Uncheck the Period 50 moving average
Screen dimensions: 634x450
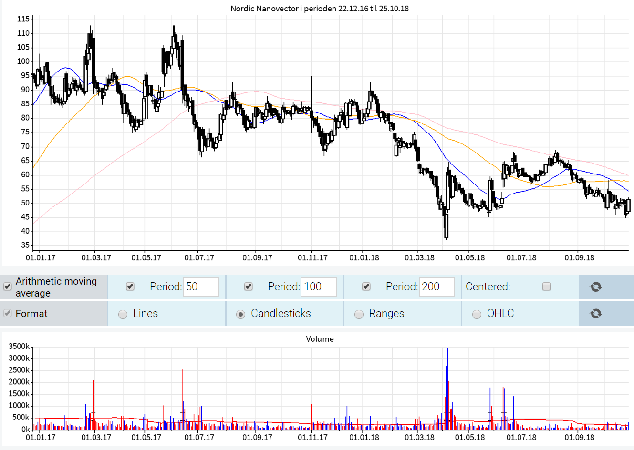130,286
